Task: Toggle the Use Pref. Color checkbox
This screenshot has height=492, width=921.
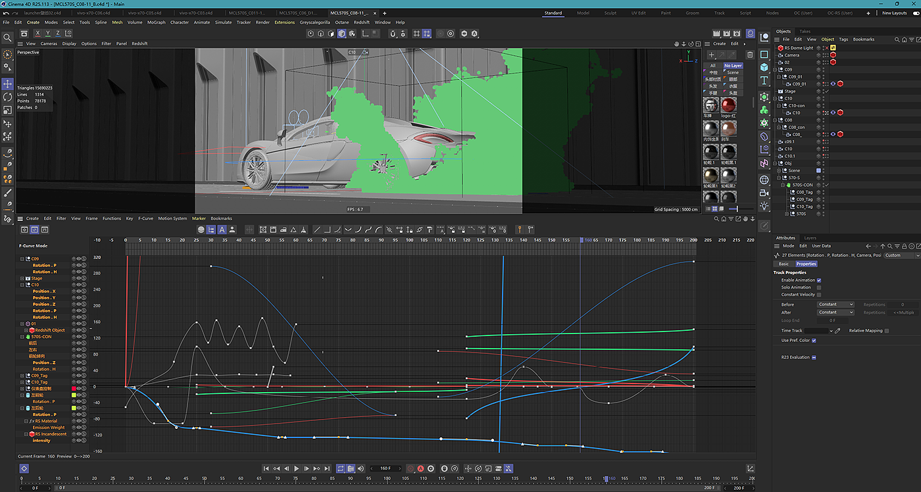Action: 814,340
